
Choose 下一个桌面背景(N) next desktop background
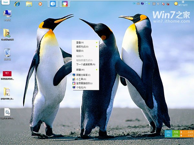click(85, 64)
